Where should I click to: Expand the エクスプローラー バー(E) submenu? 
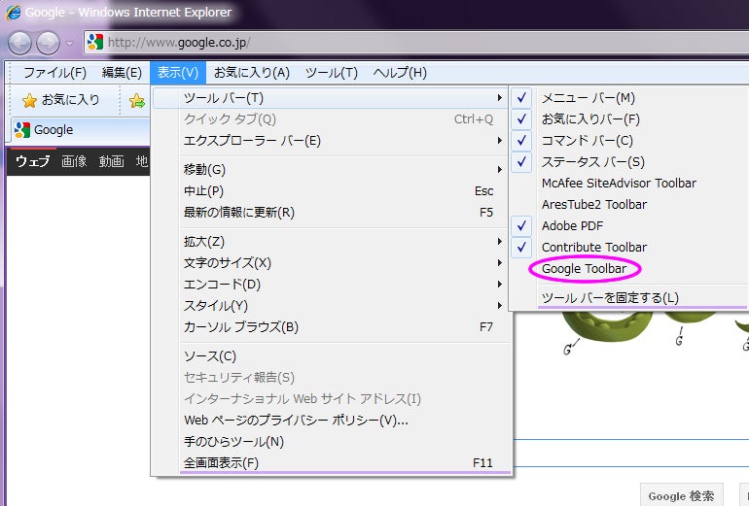pos(330,141)
